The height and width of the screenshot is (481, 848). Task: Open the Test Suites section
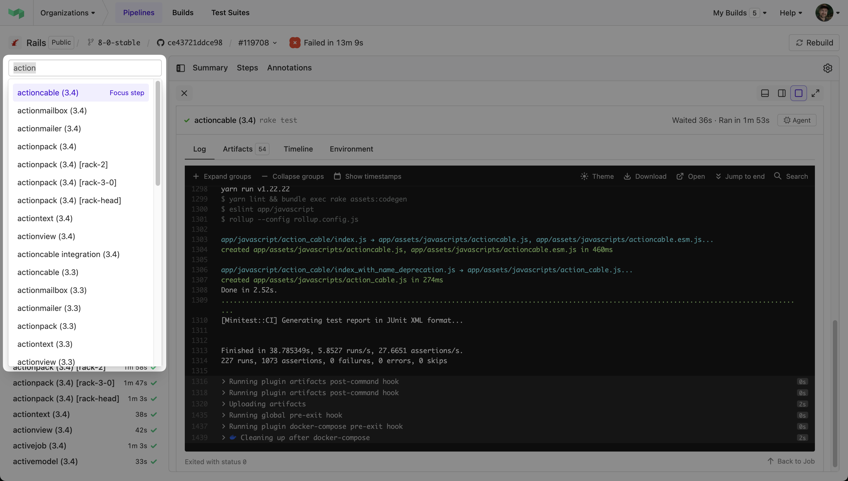231,13
